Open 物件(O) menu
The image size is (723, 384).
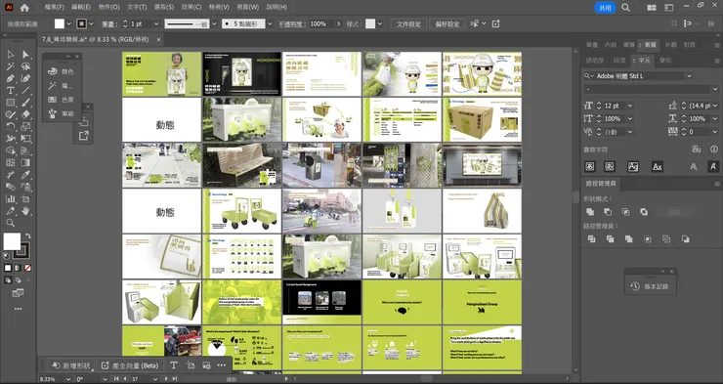click(x=108, y=8)
